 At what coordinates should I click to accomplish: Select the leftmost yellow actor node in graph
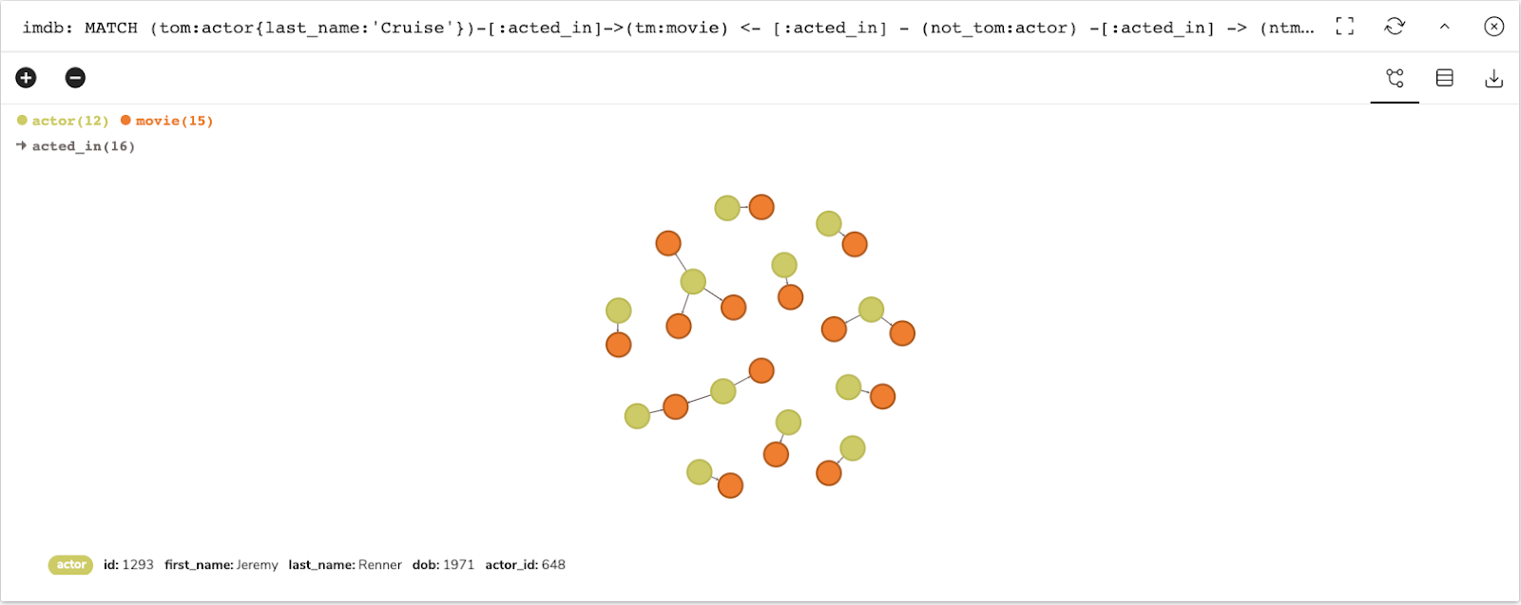point(619,311)
